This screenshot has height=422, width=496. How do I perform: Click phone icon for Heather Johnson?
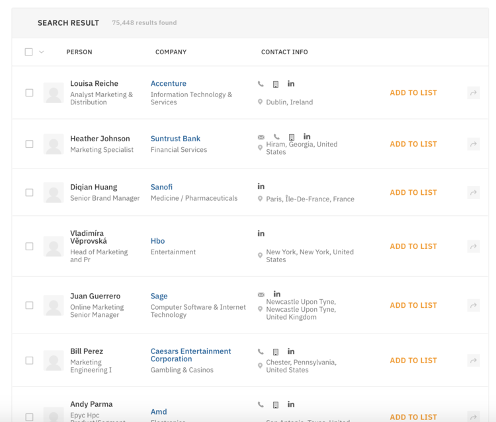(277, 137)
